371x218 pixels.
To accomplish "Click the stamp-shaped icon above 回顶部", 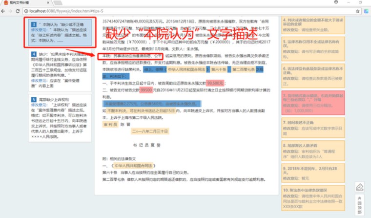I will coord(360,187).
